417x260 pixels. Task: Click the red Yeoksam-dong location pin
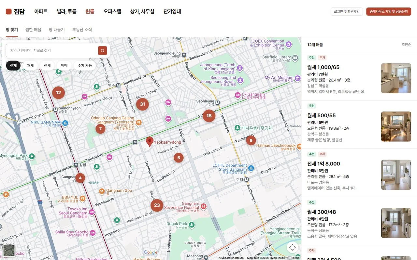[x=150, y=142]
